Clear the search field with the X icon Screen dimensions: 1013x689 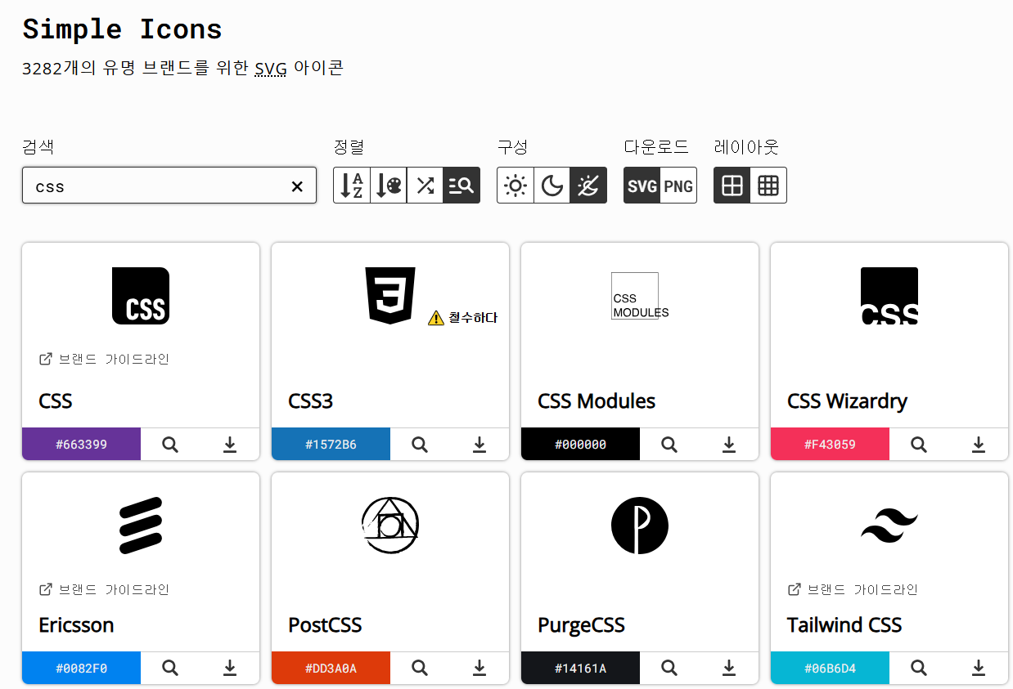tap(297, 186)
